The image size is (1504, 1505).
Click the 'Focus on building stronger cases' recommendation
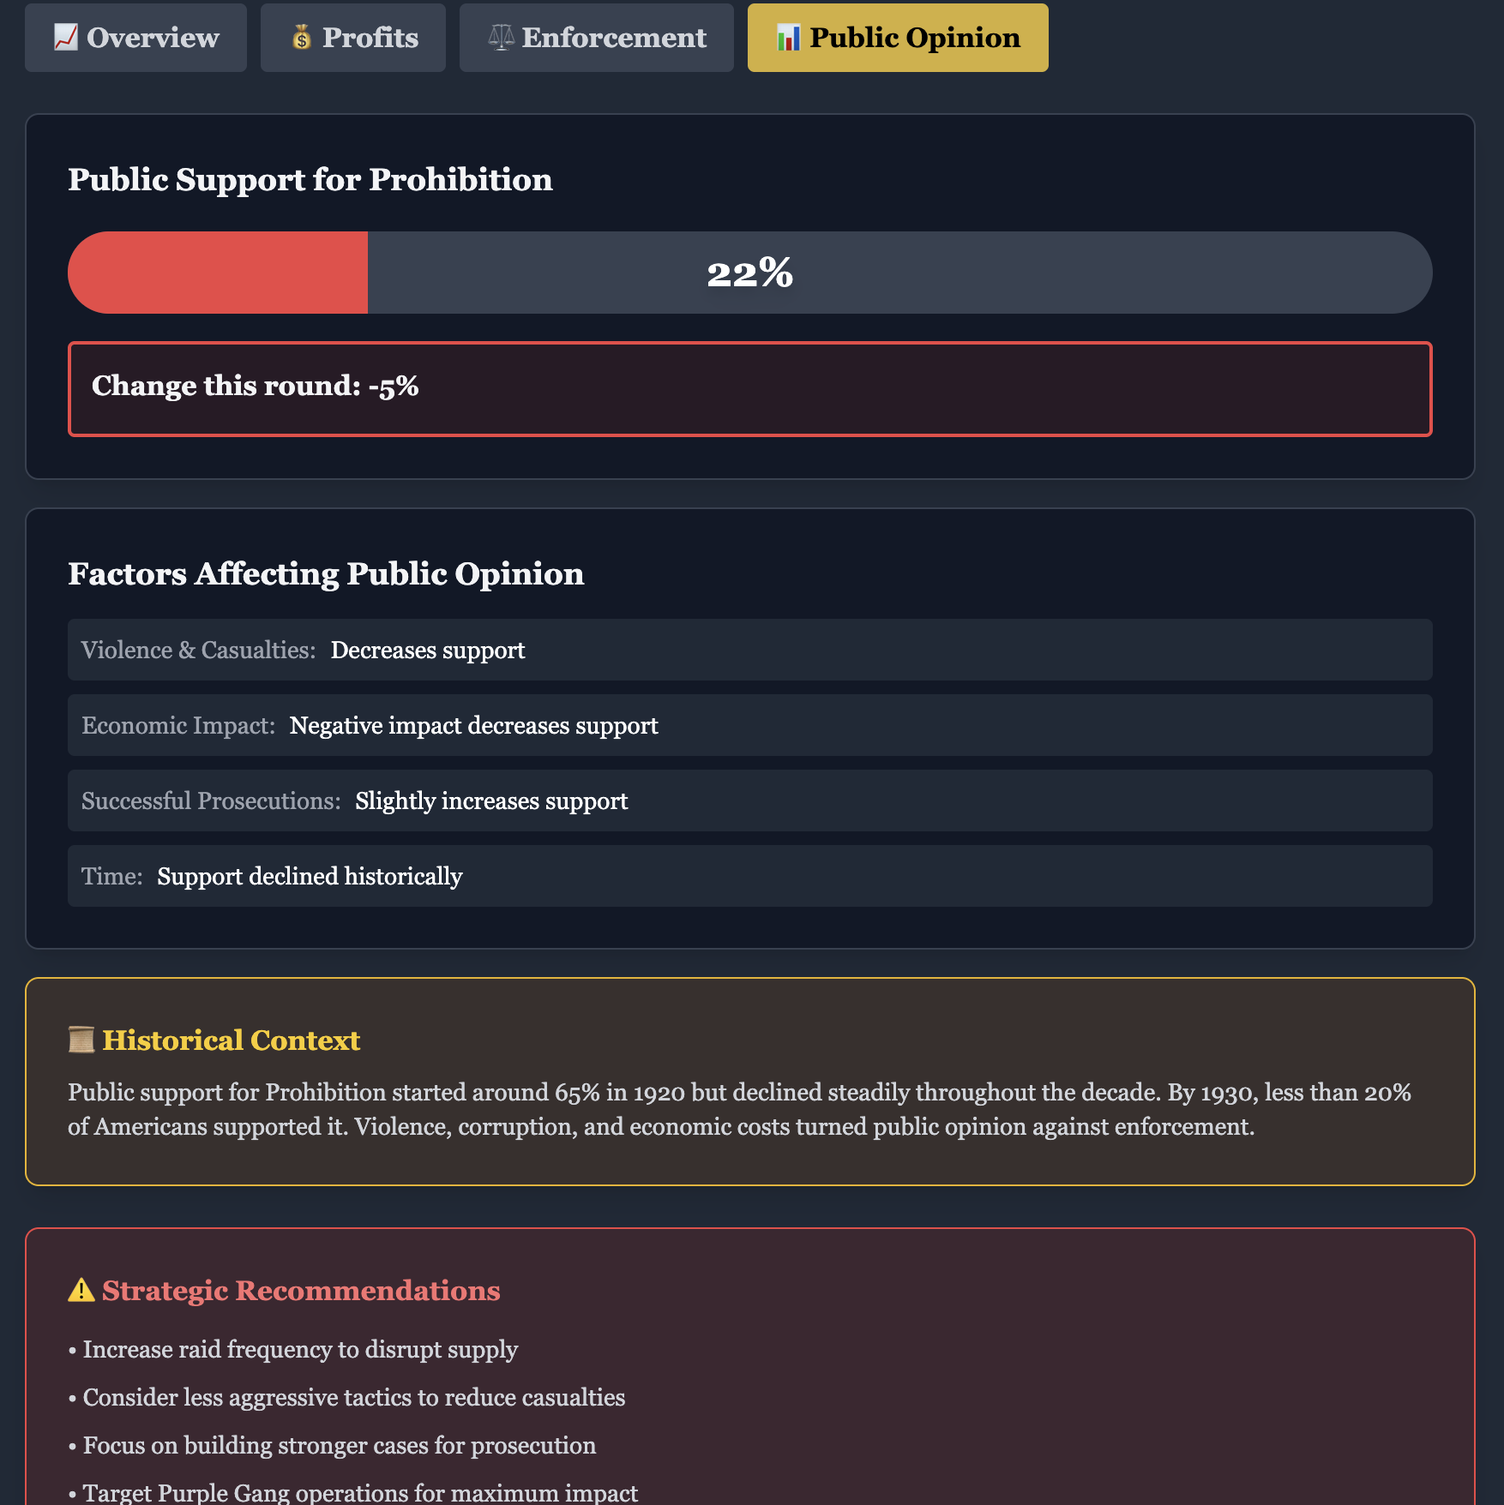339,1446
